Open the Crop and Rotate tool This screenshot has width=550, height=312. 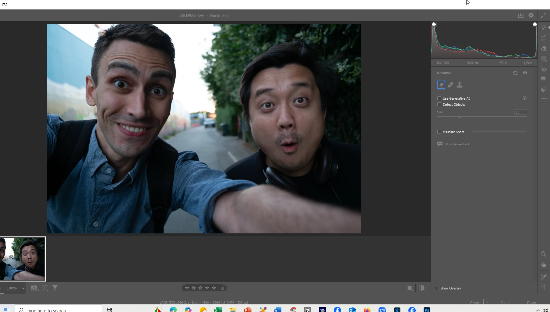(x=544, y=38)
